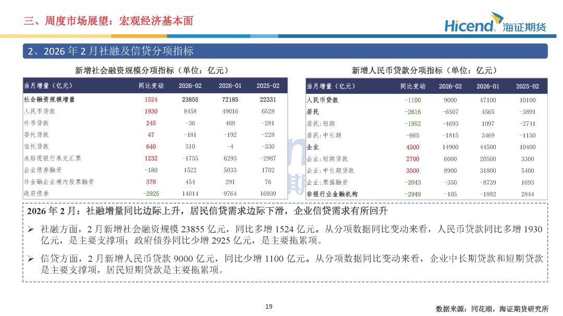The width and height of the screenshot is (563, 316).
Task: Click value 47100 in the right table
Action: click(488, 100)
